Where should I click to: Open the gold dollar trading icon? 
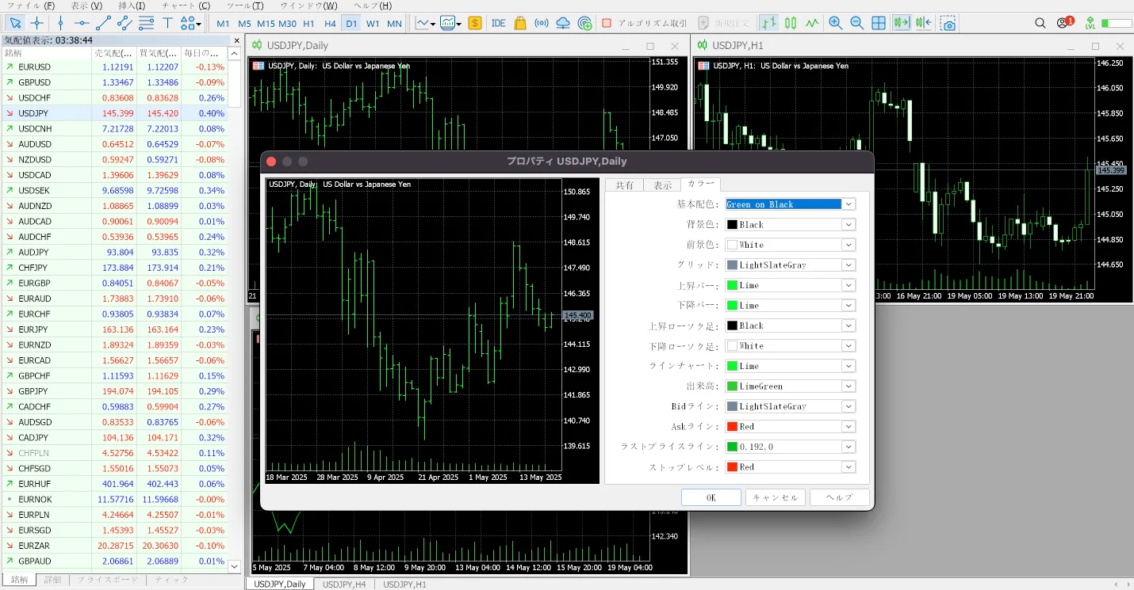point(474,23)
